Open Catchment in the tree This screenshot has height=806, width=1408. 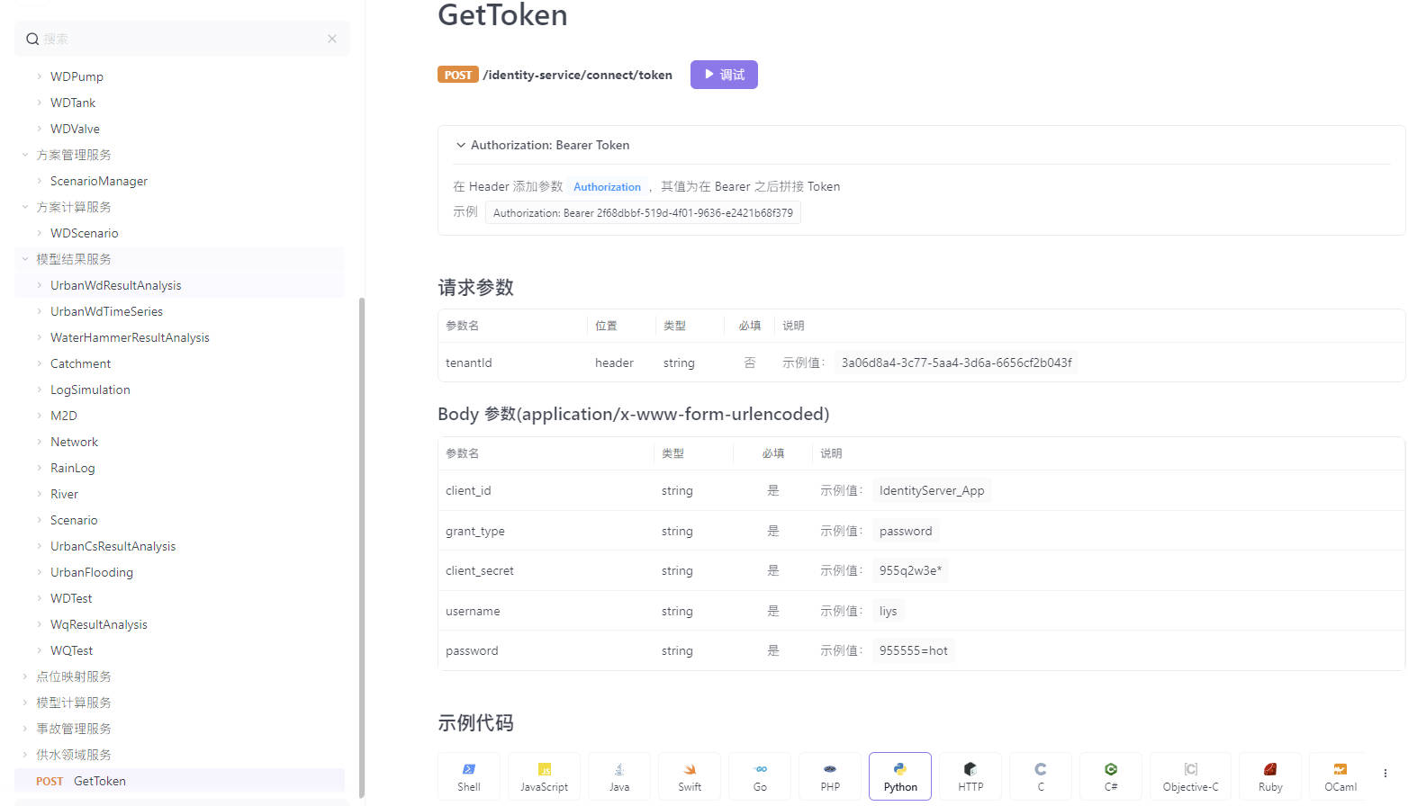pyautogui.click(x=81, y=363)
